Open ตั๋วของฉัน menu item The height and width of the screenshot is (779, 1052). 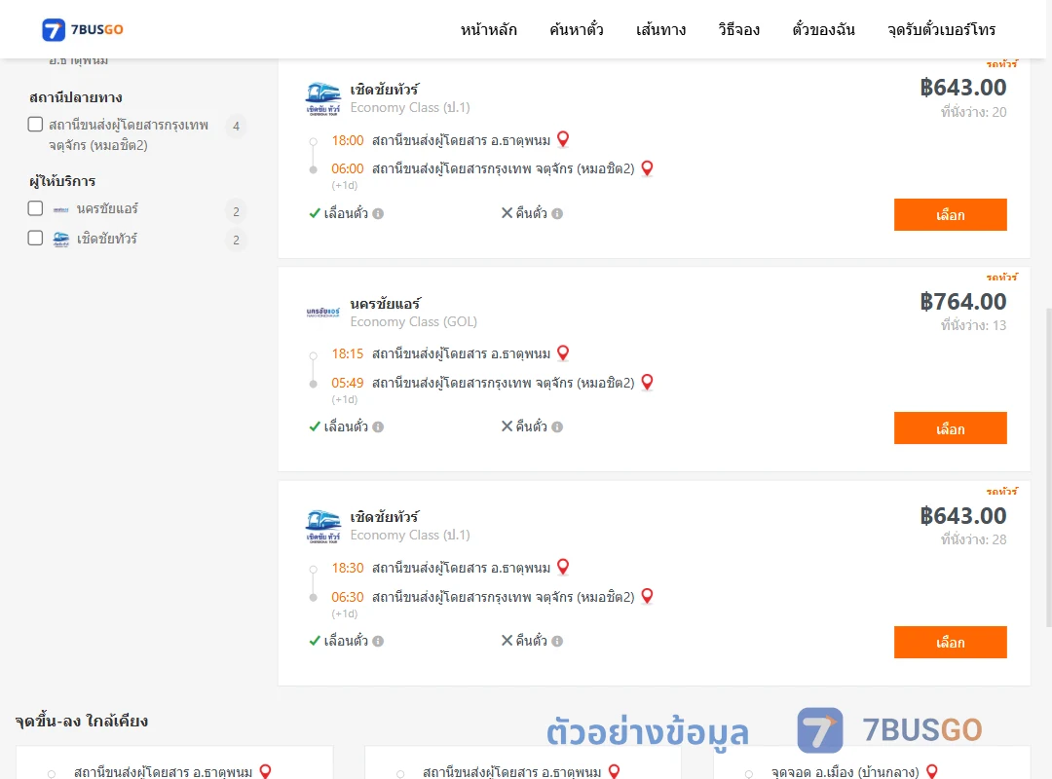[x=823, y=29]
